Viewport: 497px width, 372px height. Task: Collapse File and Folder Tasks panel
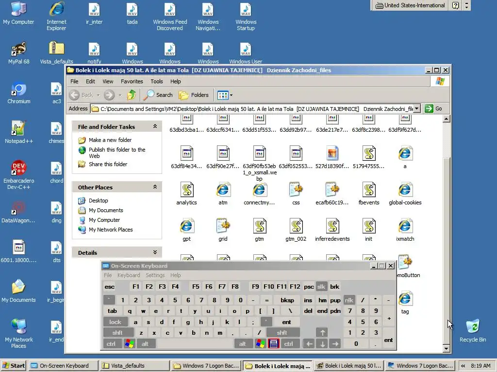(x=155, y=126)
